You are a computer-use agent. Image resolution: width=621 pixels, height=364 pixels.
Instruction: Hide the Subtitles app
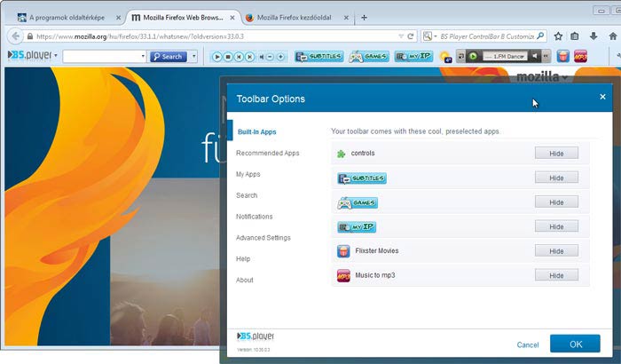tap(556, 178)
